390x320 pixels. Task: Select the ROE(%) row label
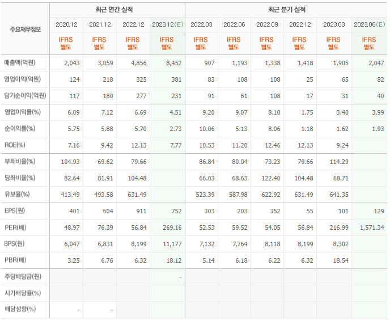pos(15,145)
